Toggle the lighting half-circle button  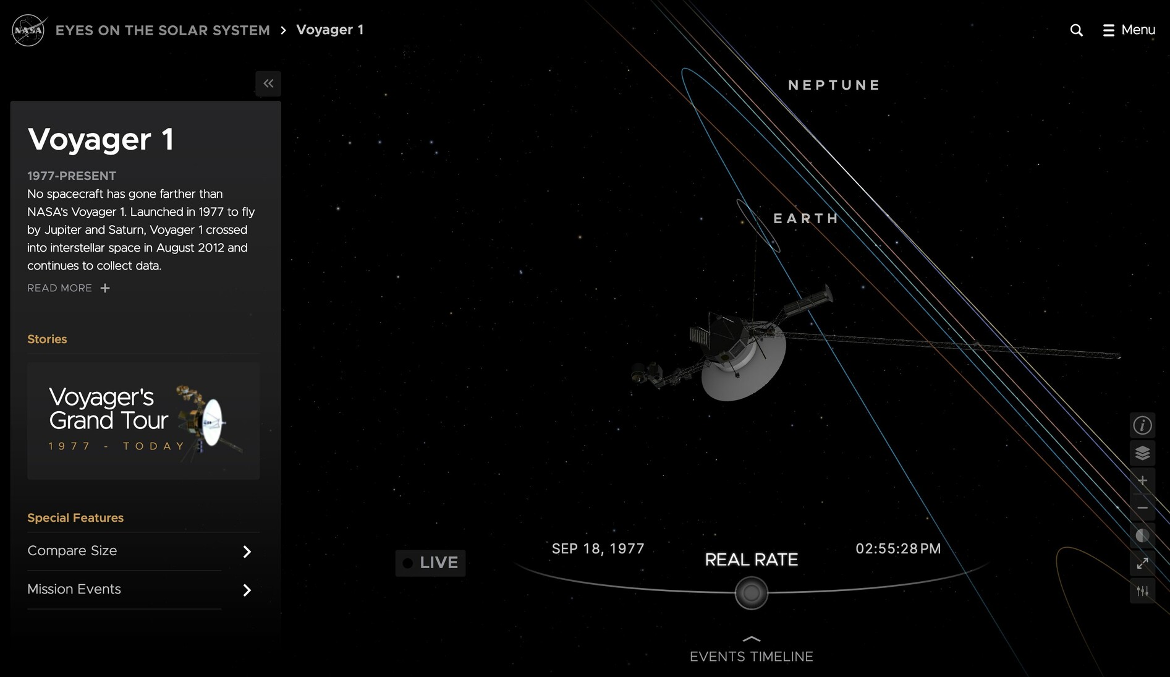tap(1142, 535)
